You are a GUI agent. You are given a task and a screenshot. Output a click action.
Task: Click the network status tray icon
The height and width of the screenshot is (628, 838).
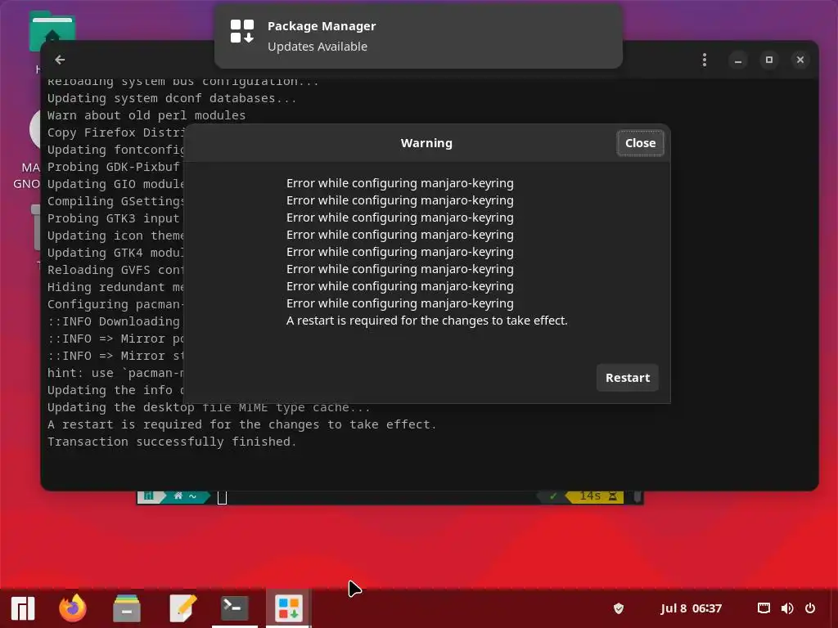[x=764, y=608]
